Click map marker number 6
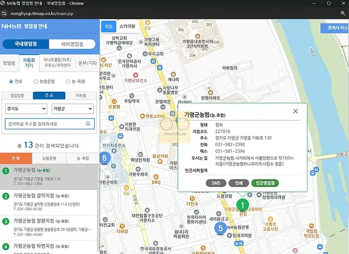349x254 pixels. (104, 158)
